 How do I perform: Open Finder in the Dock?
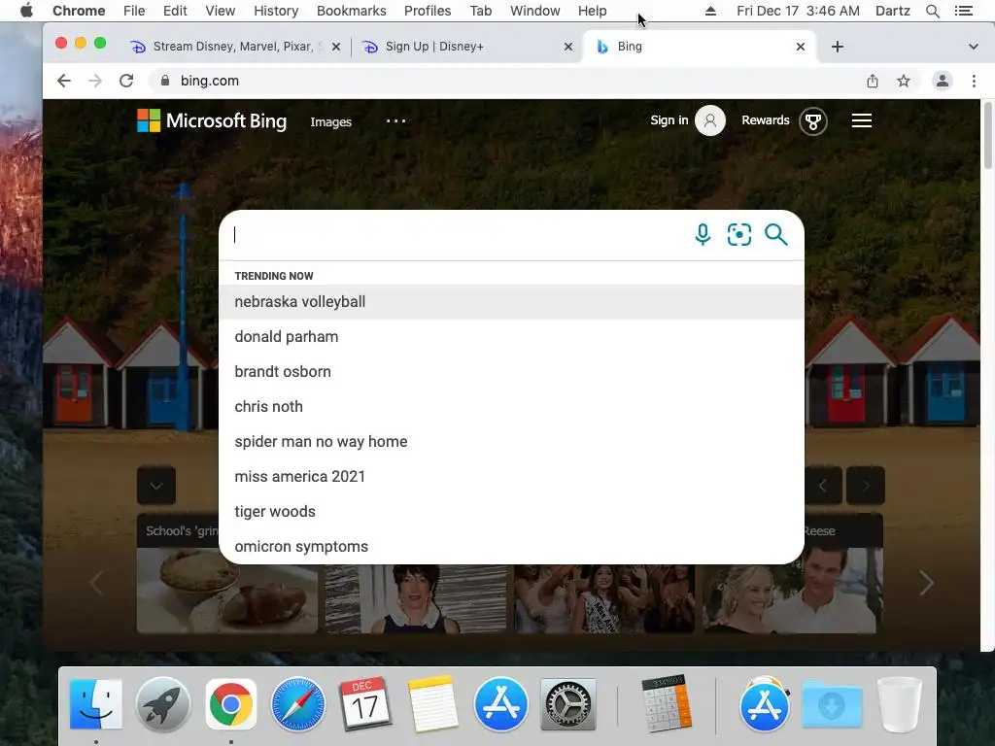(x=96, y=704)
